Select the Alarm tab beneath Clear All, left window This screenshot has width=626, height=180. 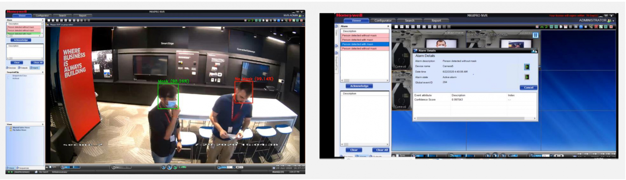(x=35, y=68)
